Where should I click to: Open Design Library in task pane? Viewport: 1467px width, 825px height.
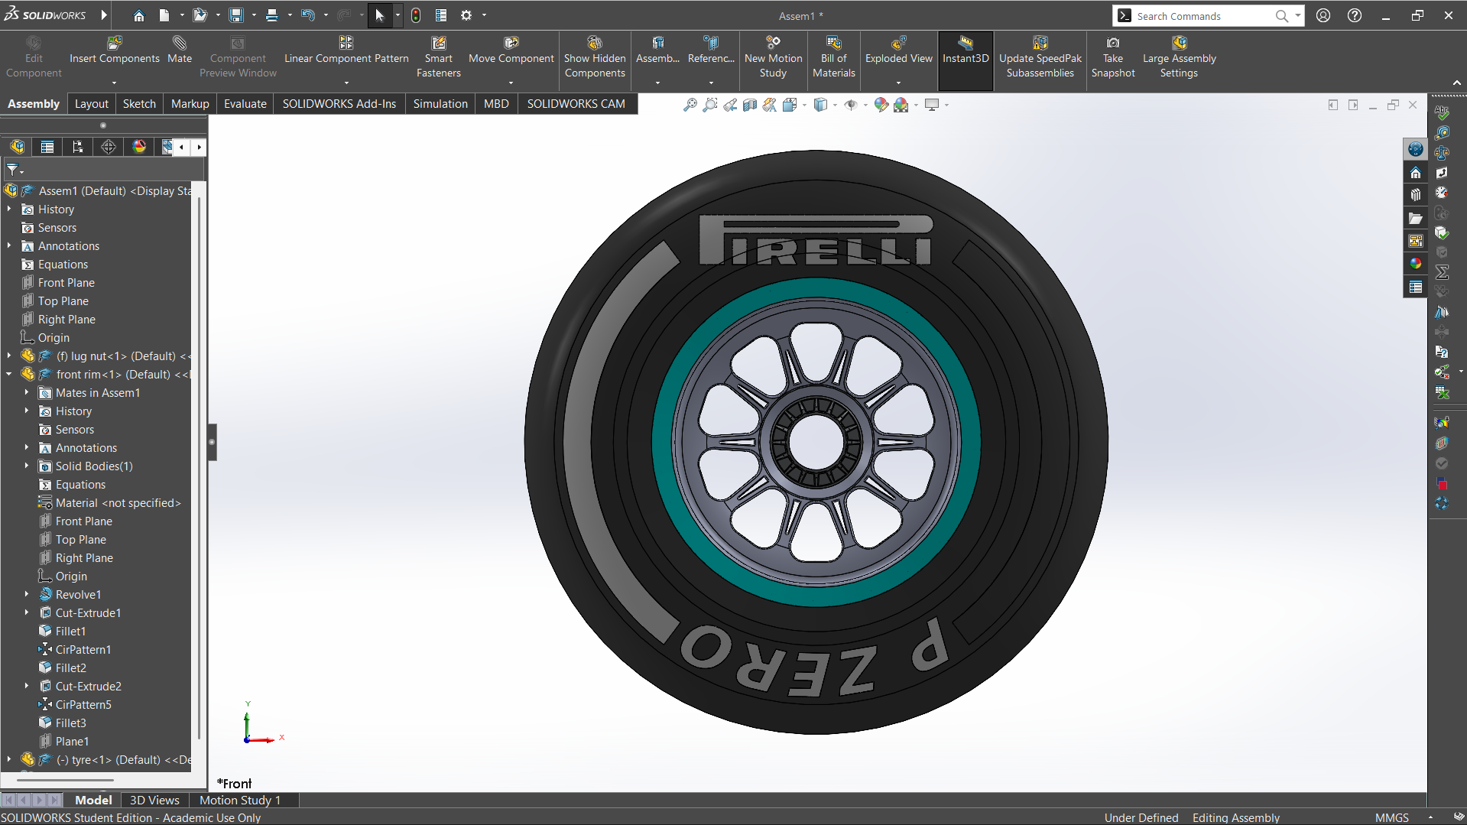pyautogui.click(x=1416, y=195)
